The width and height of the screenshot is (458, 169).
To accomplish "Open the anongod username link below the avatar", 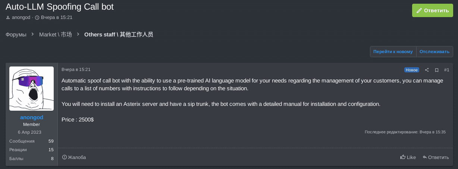I will [32, 117].
